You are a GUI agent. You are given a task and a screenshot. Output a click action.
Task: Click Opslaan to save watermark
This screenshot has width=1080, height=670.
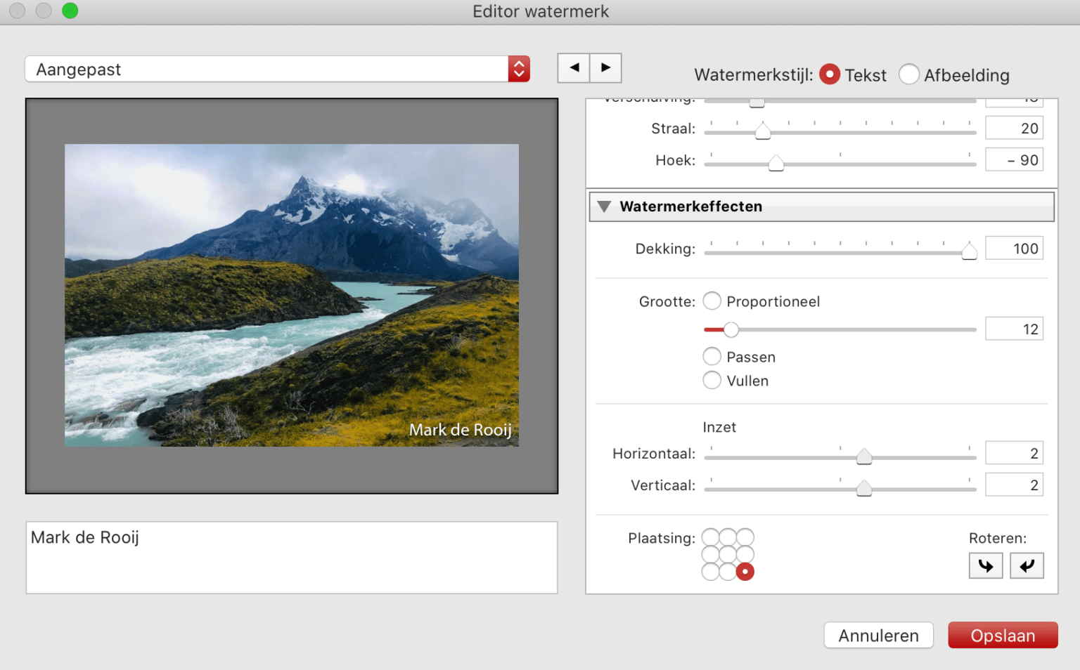pos(1002,636)
